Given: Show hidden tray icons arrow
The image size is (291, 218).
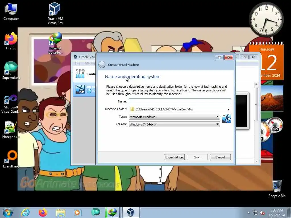Looking at the screenshot, I should point(248,213).
